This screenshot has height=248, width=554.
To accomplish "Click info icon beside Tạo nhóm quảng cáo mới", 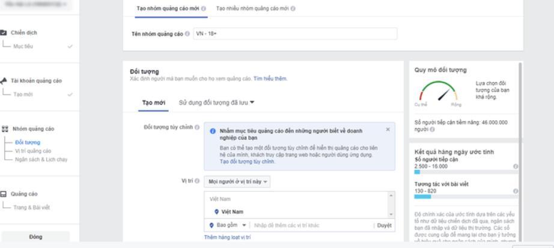I will pos(204,8).
